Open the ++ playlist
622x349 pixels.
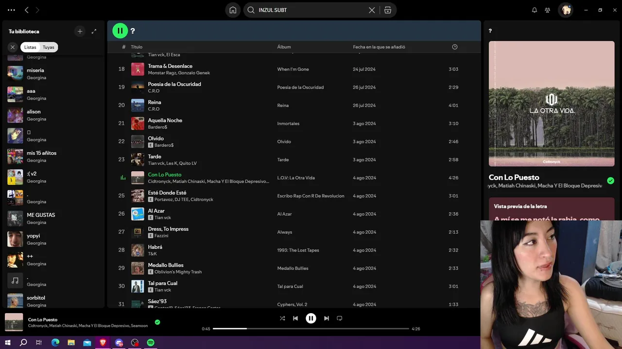(53, 260)
